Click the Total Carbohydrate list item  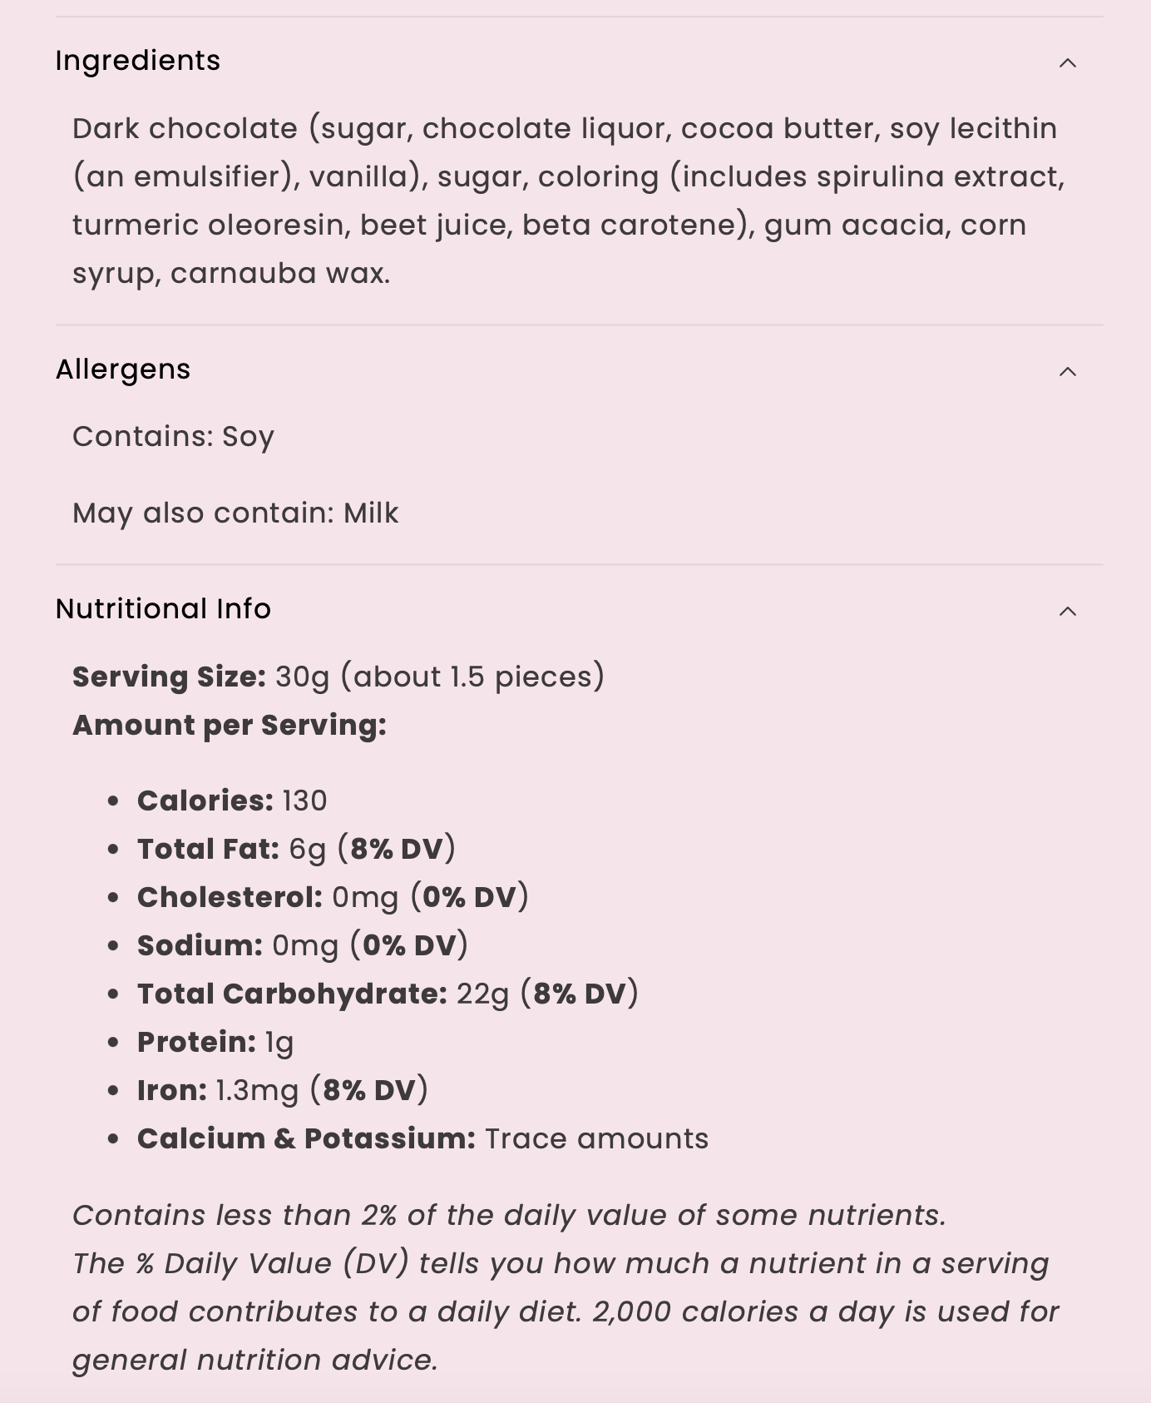(388, 994)
